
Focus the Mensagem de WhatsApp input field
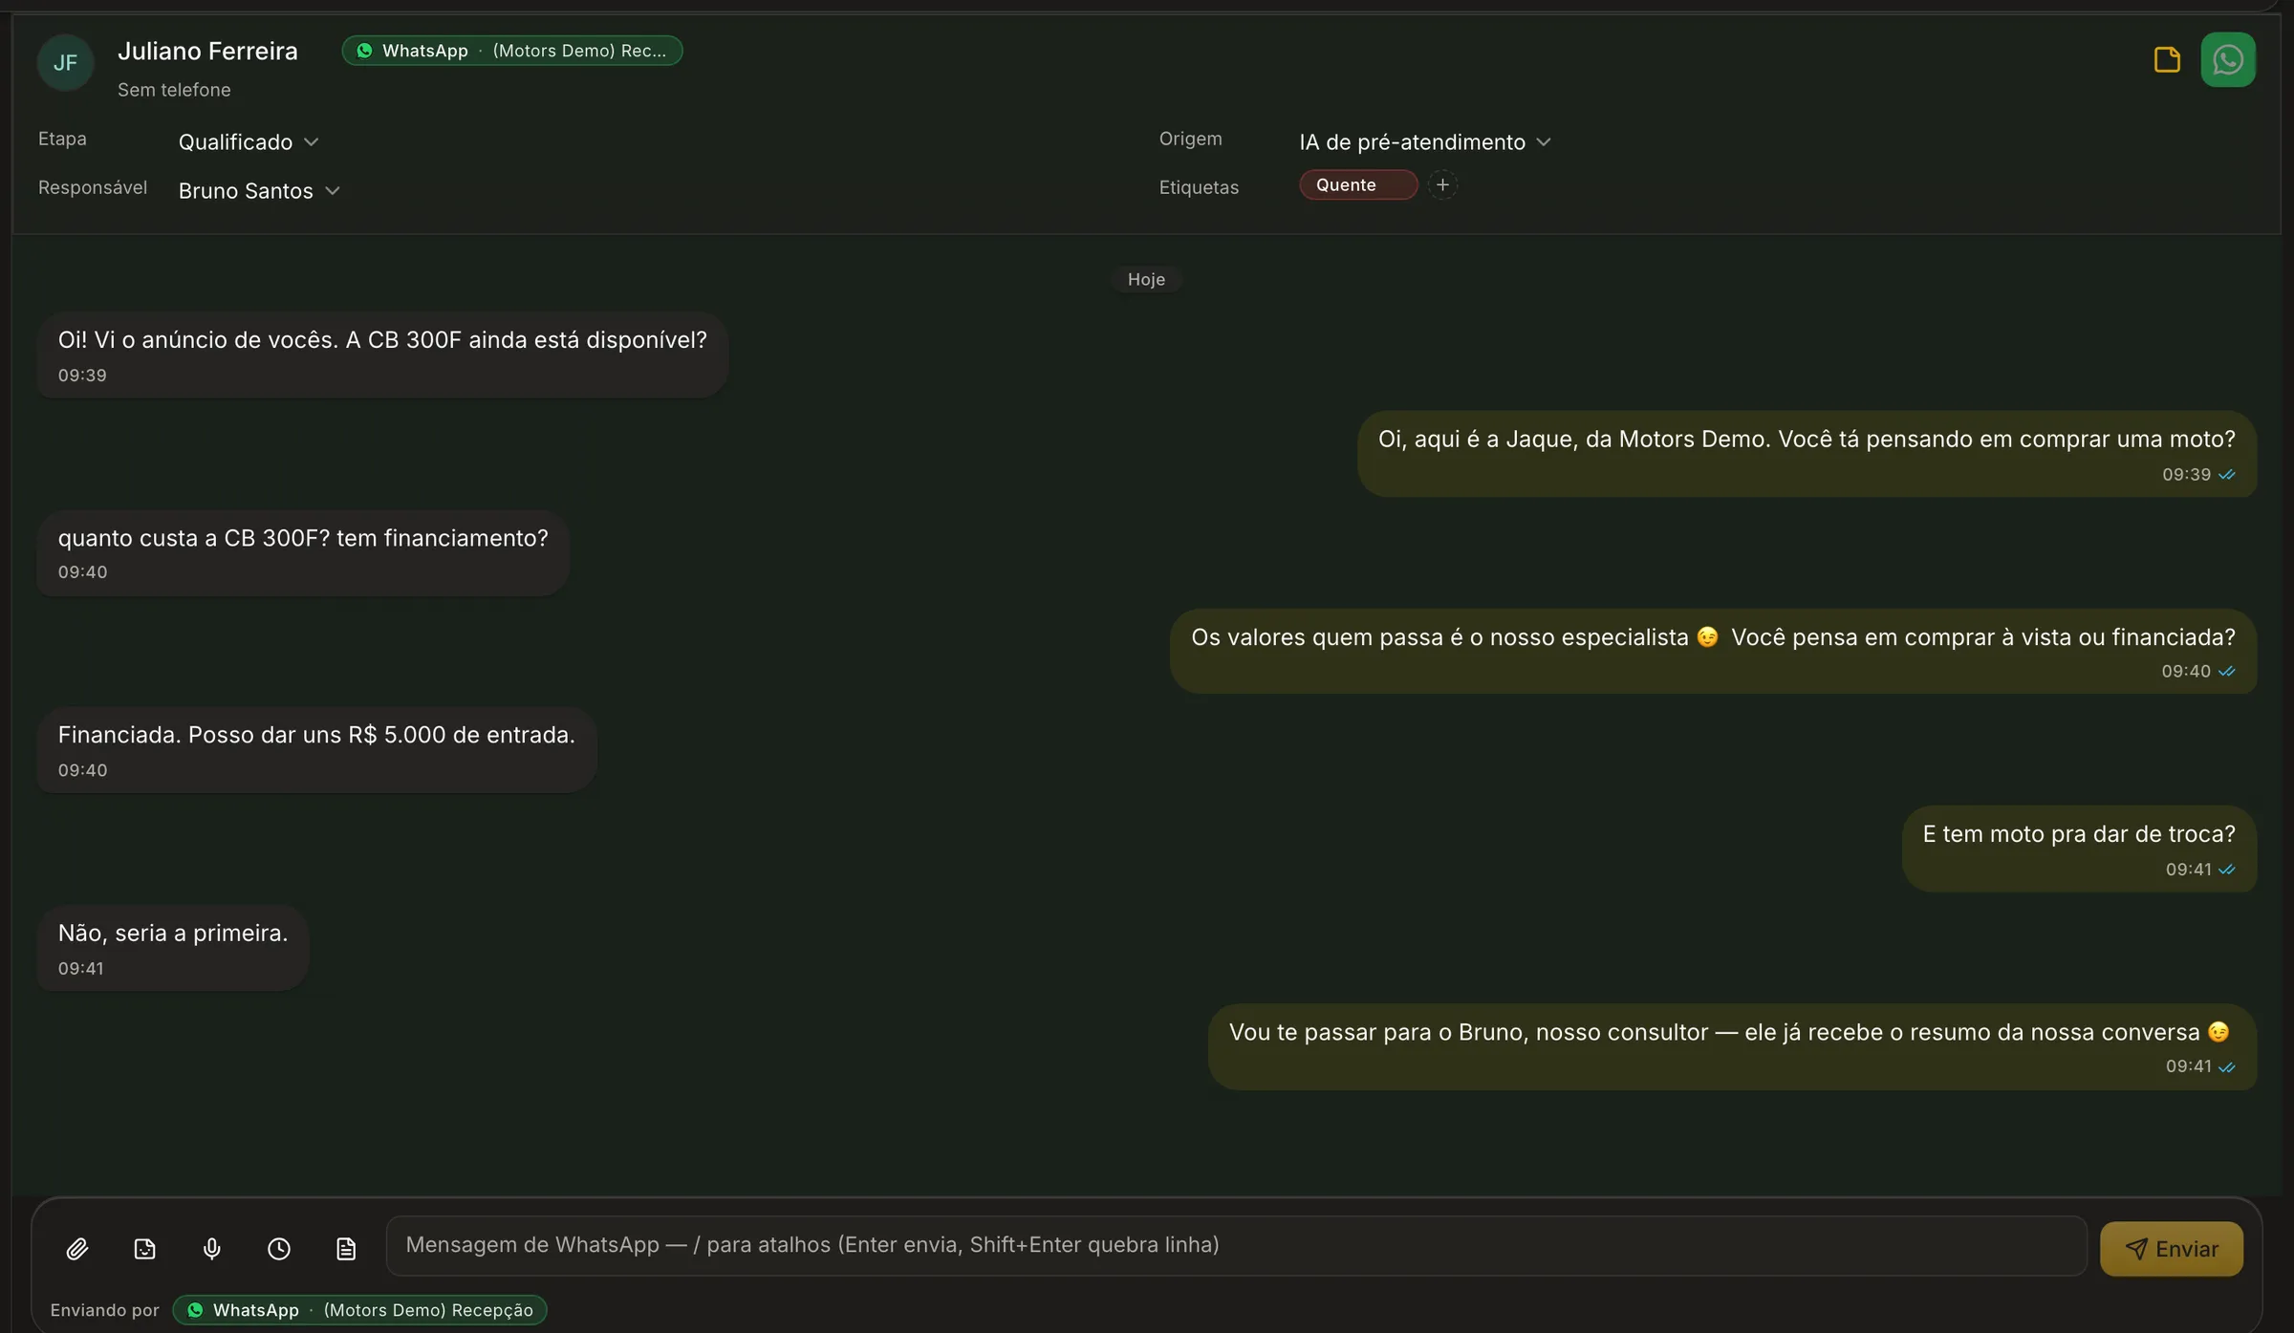(1236, 1245)
